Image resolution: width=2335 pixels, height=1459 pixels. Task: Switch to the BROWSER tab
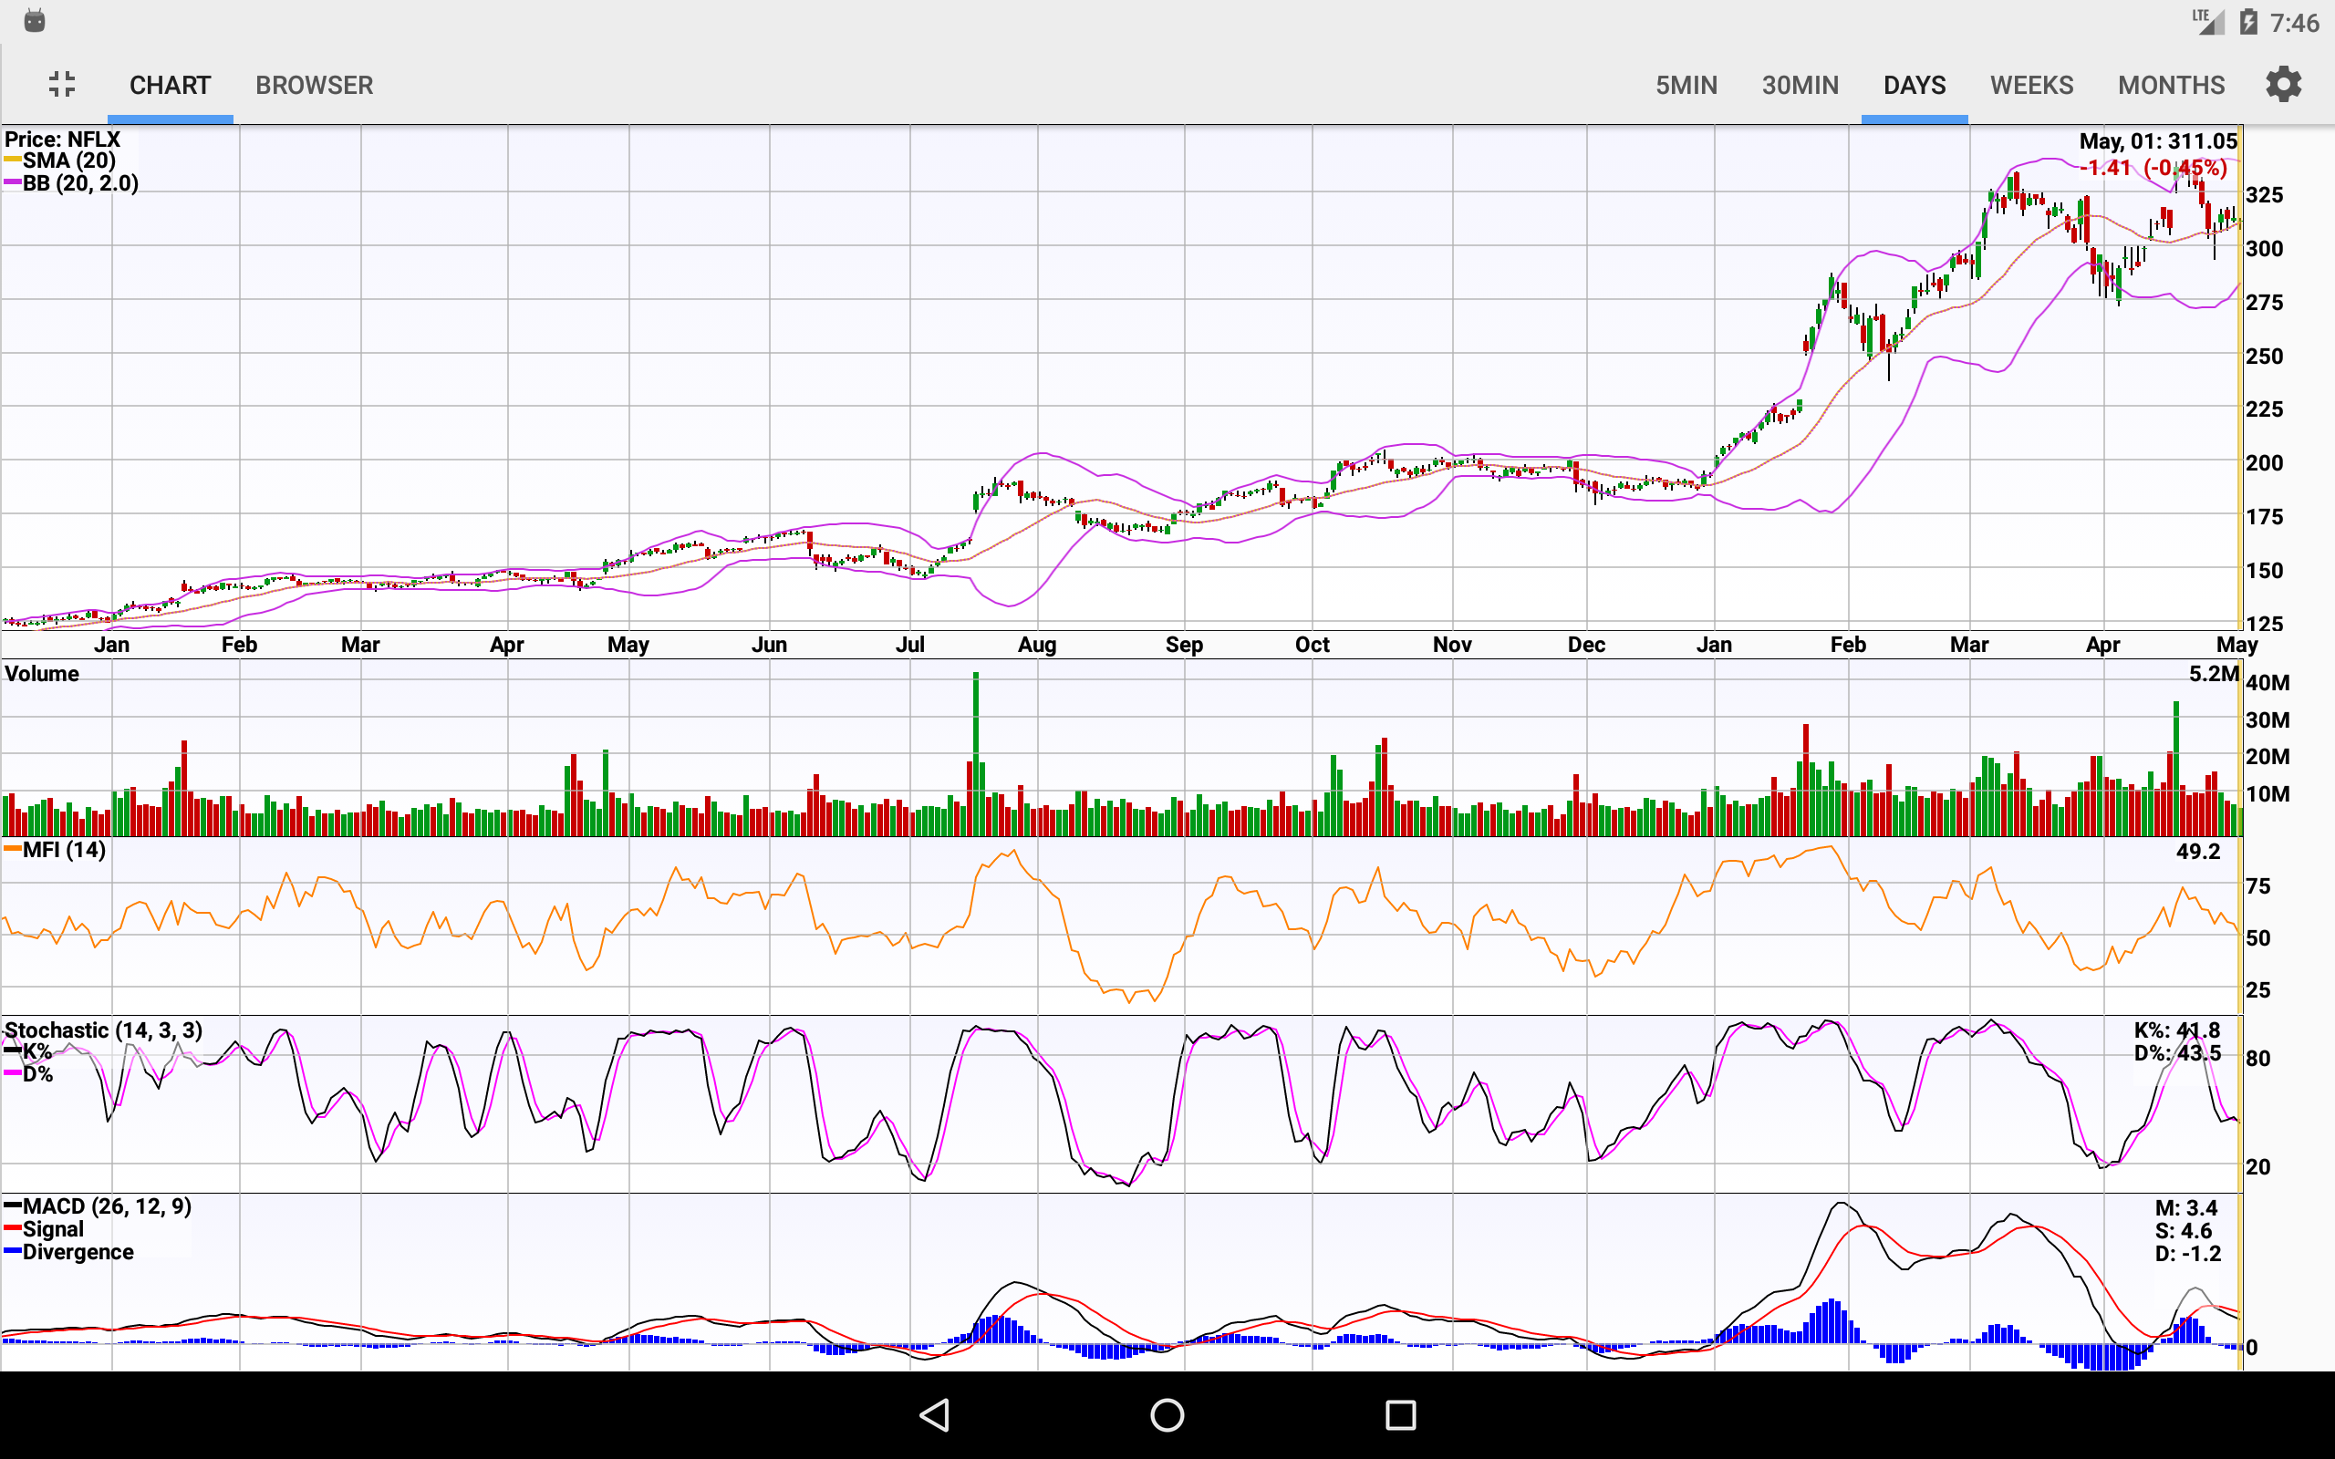click(x=314, y=85)
